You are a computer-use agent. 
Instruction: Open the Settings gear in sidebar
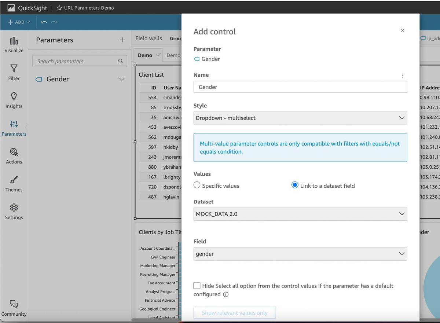[x=14, y=208]
